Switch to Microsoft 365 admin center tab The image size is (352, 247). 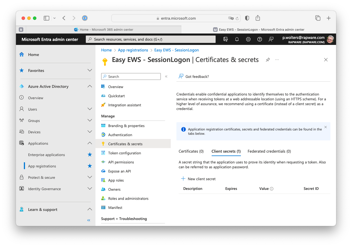(x=104, y=30)
